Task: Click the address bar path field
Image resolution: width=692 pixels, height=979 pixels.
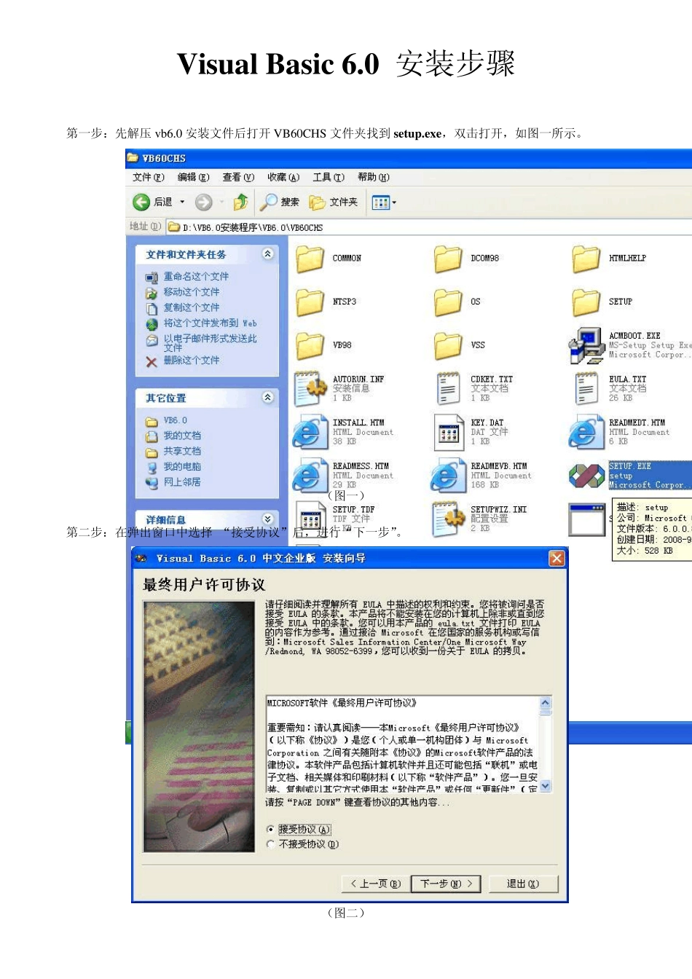Action: coord(428,227)
